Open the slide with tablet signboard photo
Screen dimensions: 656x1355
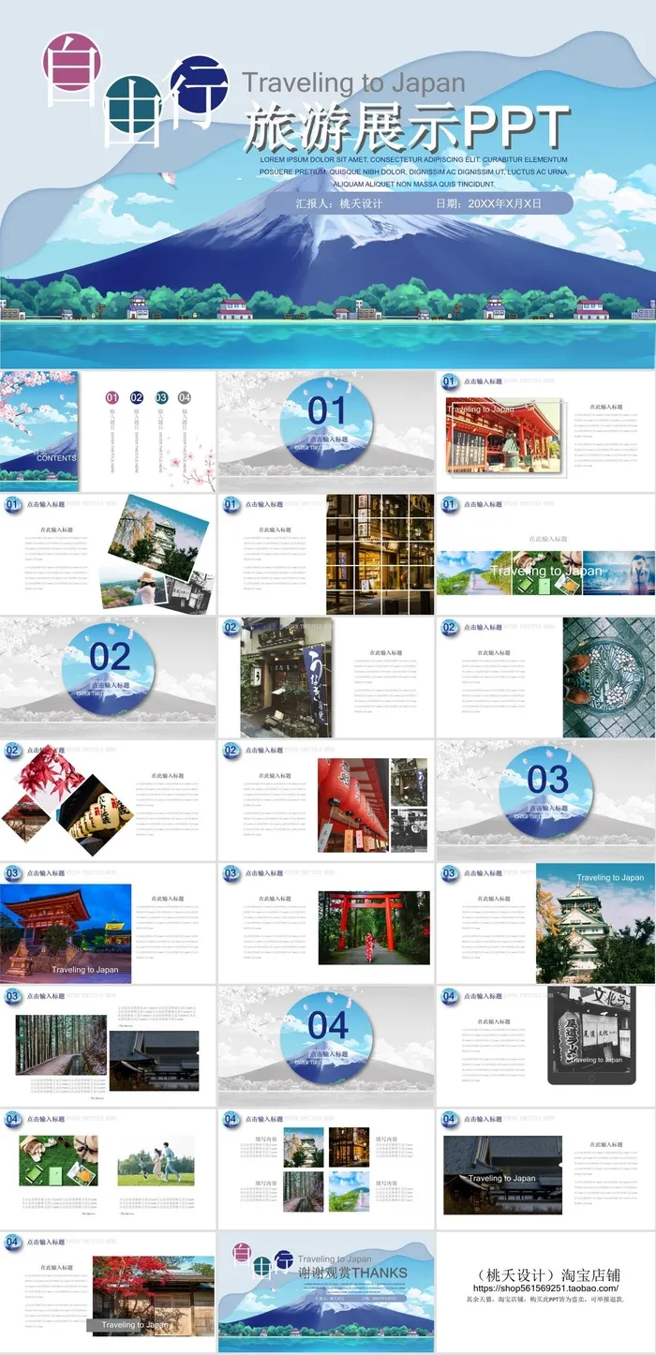click(x=545, y=1046)
